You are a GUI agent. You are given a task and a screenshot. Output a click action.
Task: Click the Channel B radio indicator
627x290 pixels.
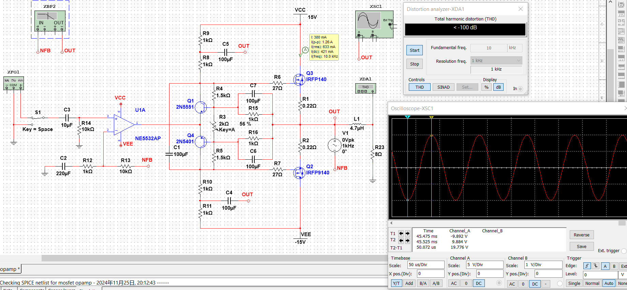pyautogui.click(x=559, y=284)
